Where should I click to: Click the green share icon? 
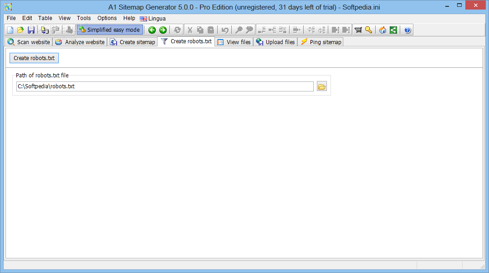pyautogui.click(x=393, y=30)
